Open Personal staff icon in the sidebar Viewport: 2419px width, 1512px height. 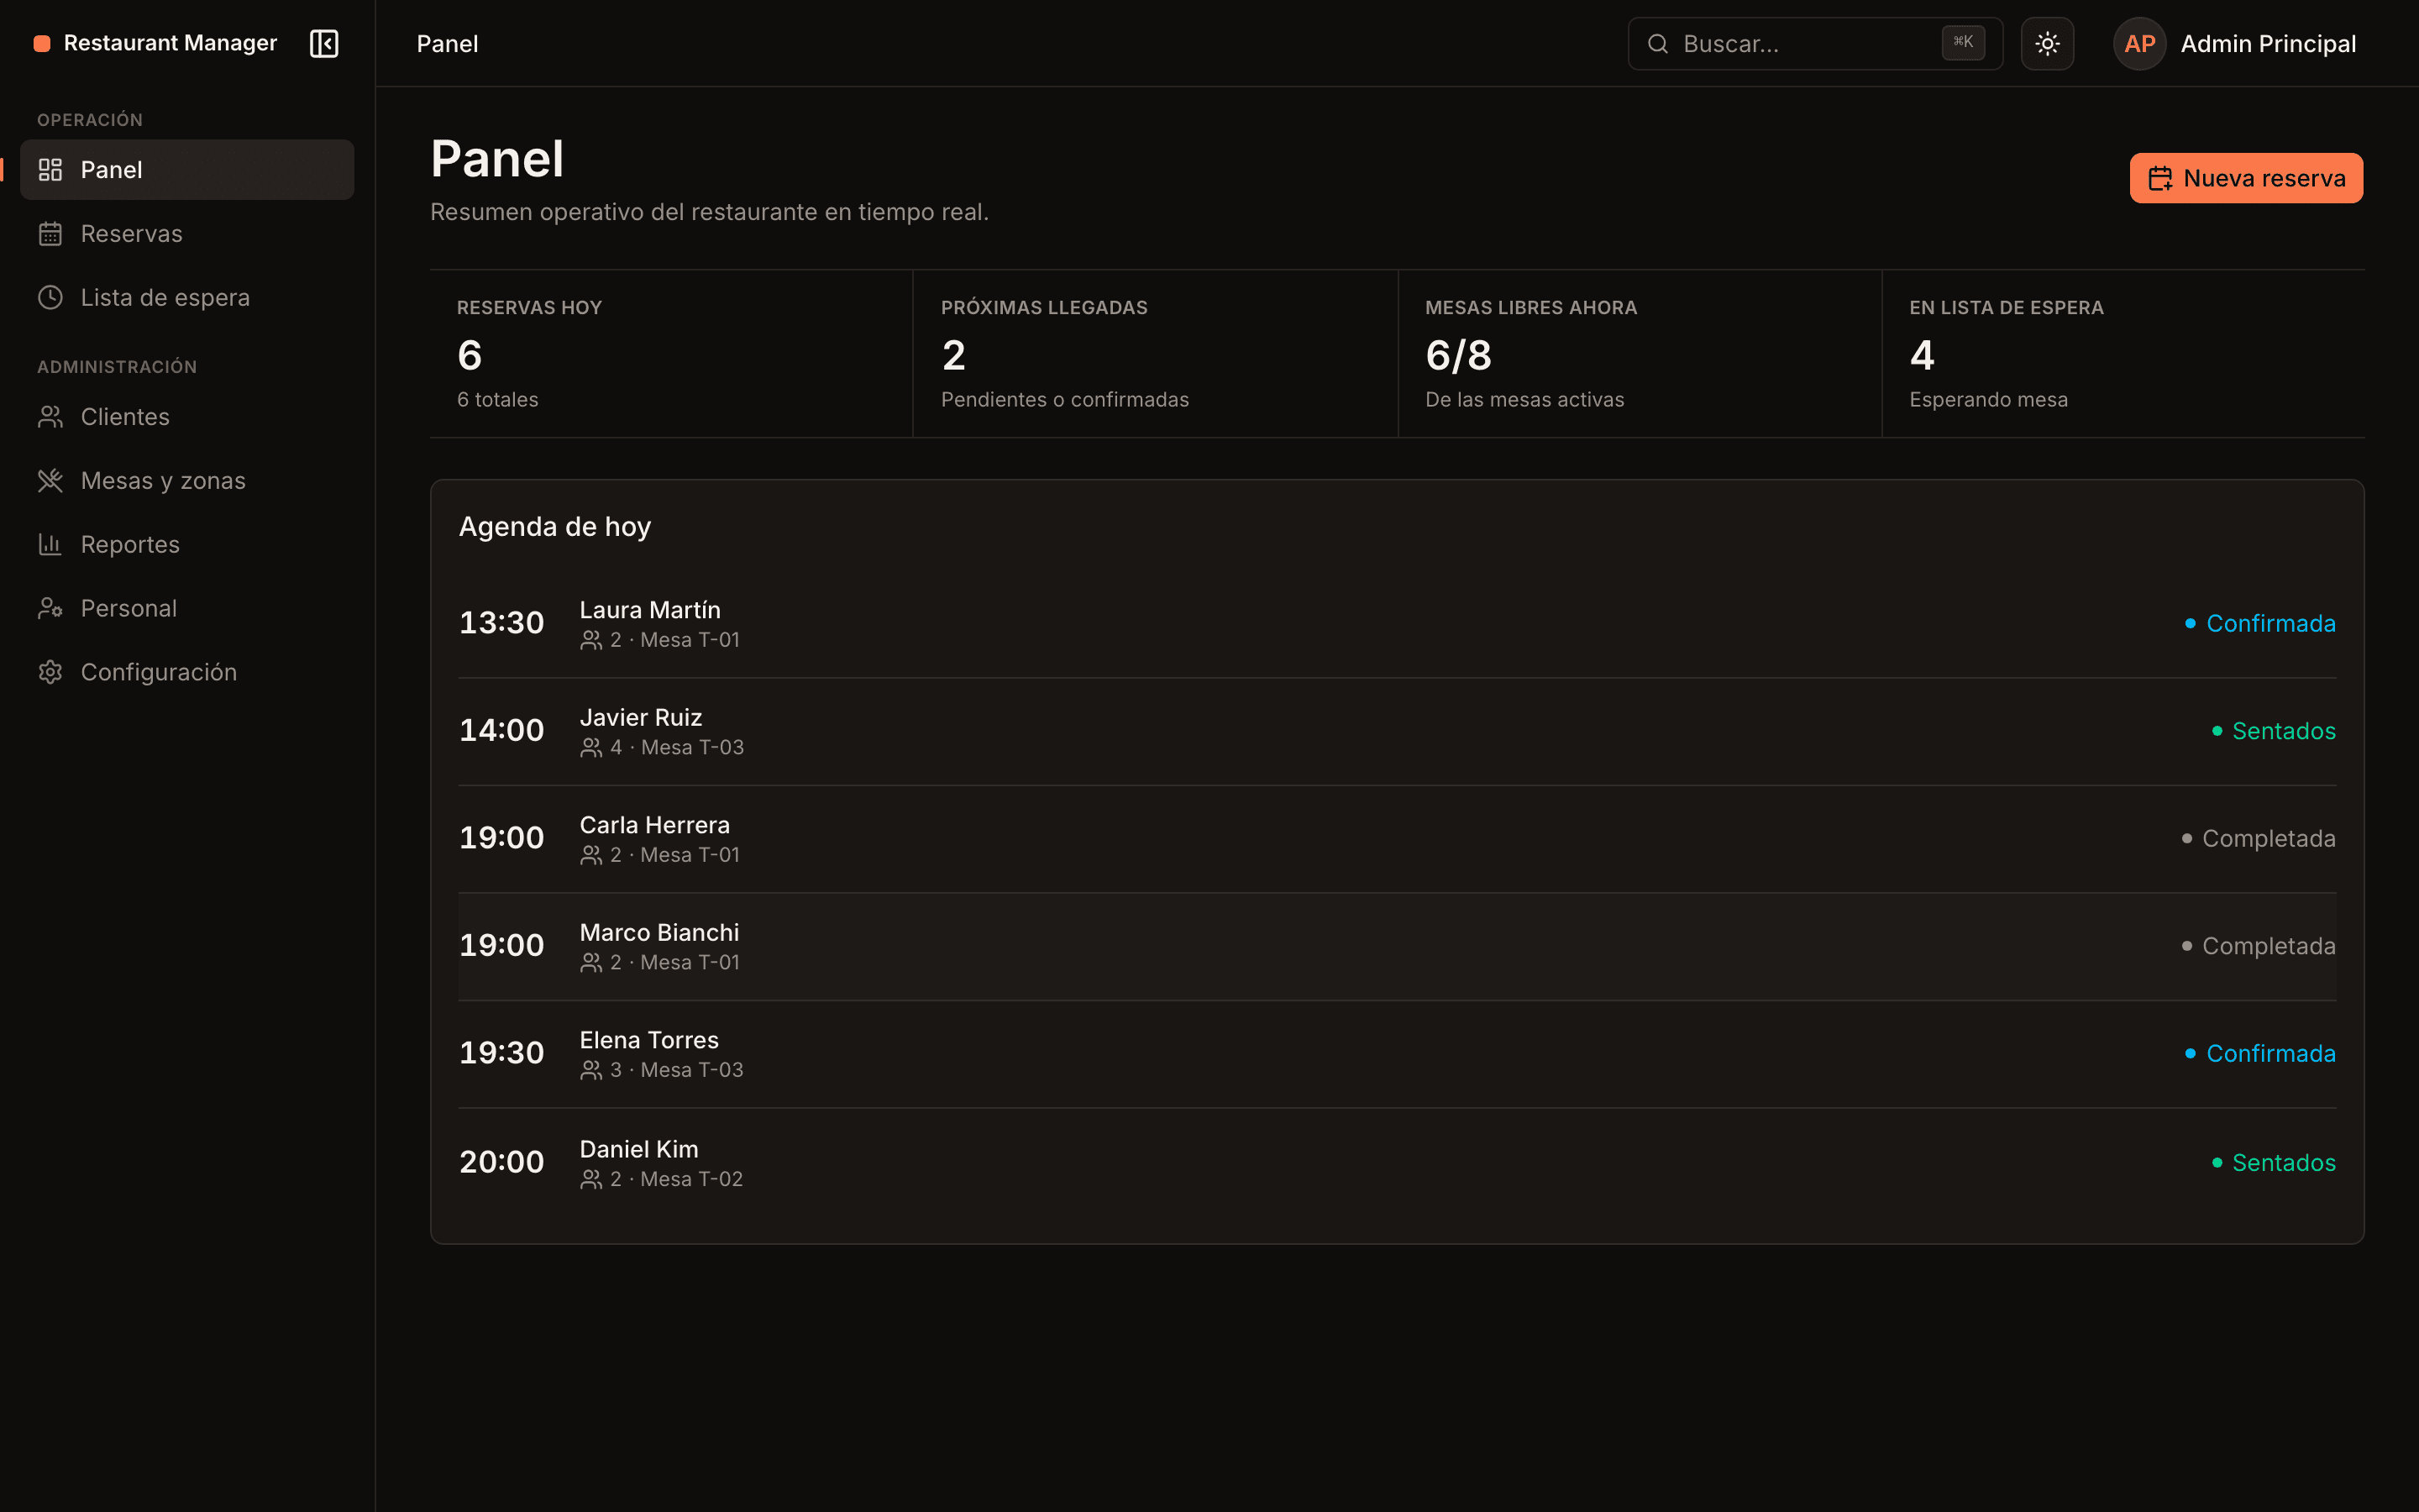(x=50, y=608)
